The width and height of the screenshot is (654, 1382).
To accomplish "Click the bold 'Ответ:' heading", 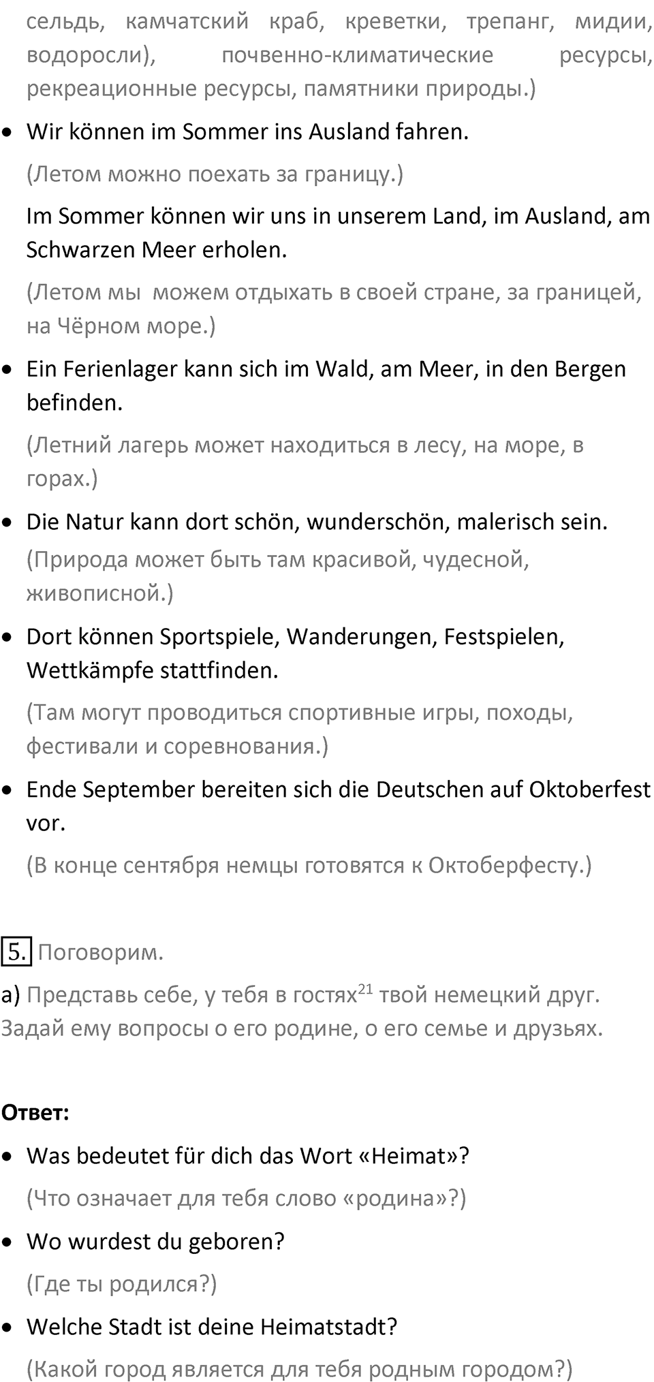I will click(35, 1113).
